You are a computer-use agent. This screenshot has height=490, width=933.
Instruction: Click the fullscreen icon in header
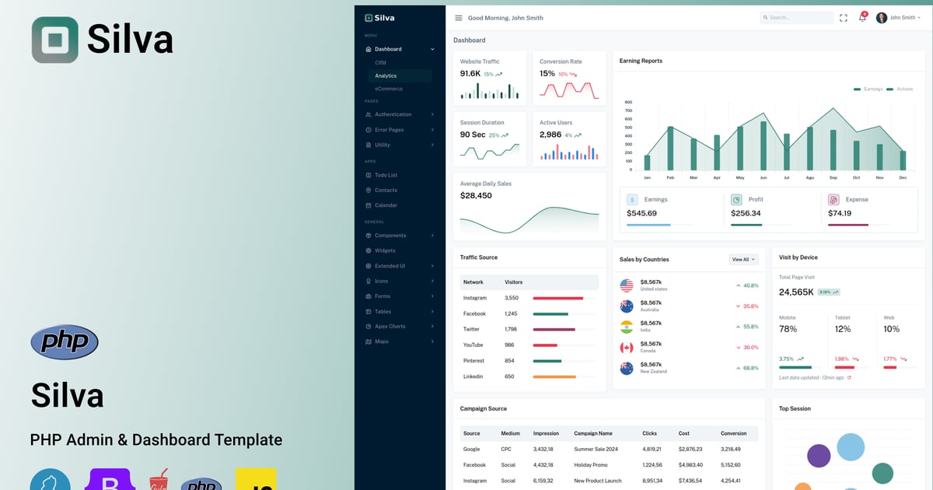tap(844, 18)
